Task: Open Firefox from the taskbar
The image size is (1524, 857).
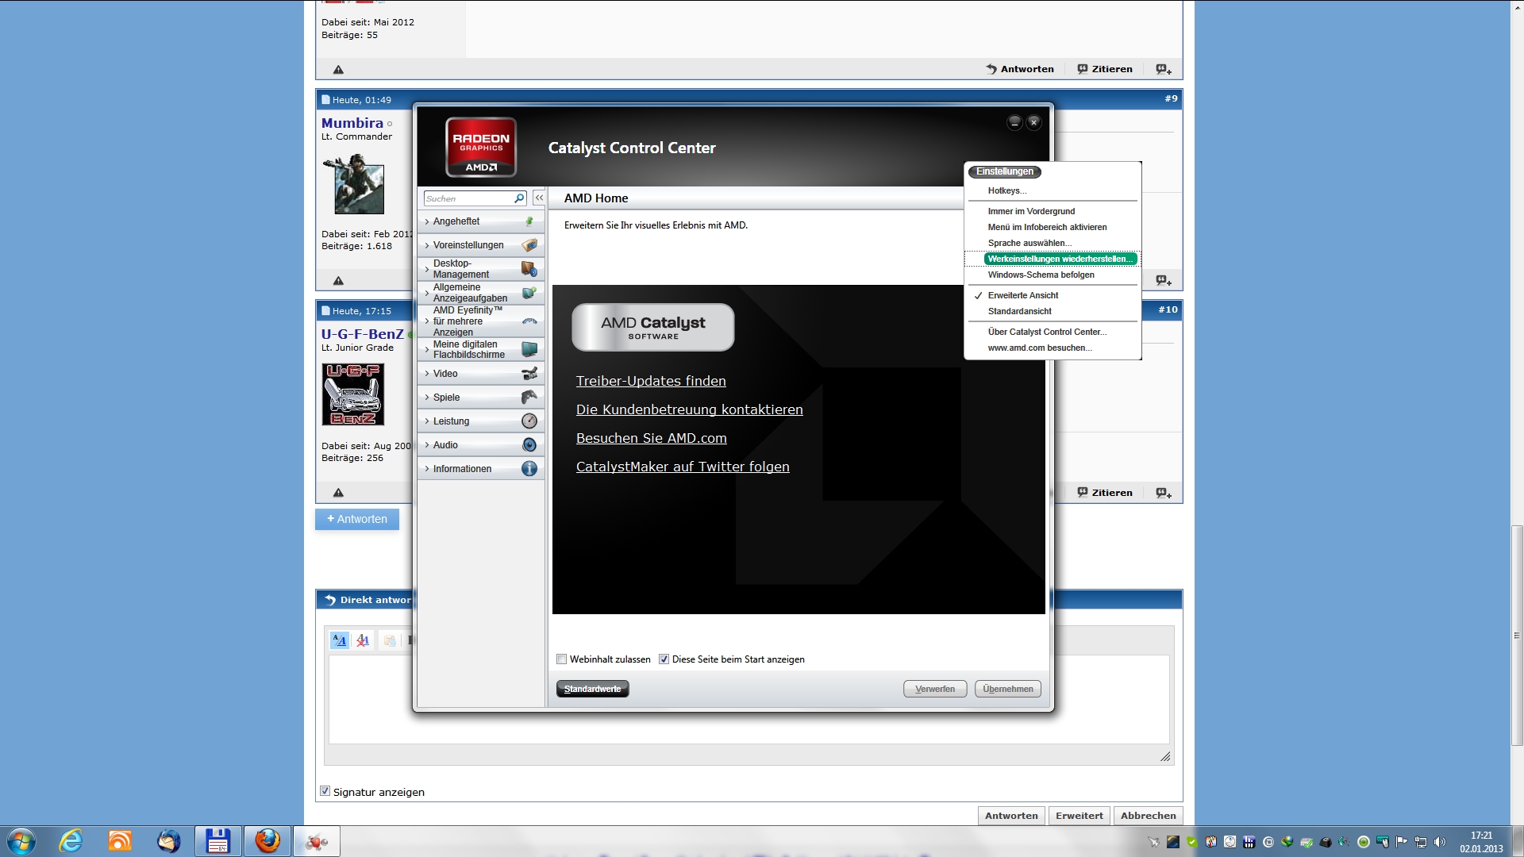Action: 267,840
